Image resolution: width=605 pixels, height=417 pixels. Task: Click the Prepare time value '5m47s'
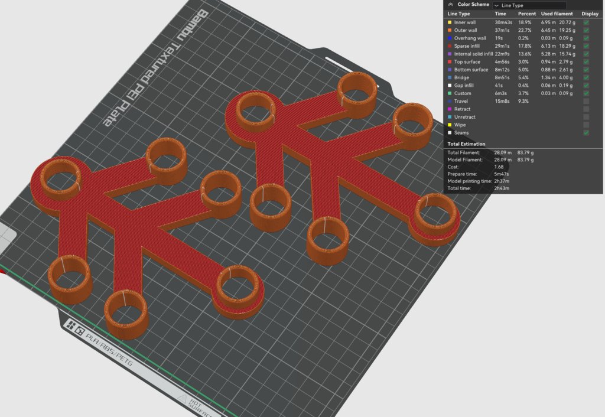pos(502,174)
